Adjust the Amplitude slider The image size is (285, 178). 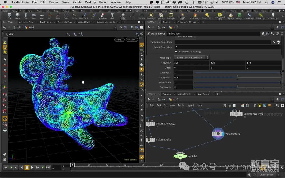(x=237, y=73)
